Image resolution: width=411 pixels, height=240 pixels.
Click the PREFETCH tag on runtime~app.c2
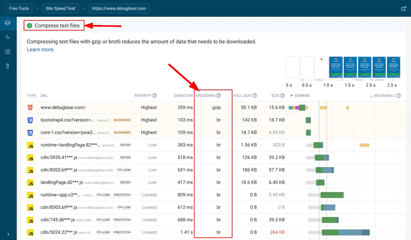coord(122,195)
